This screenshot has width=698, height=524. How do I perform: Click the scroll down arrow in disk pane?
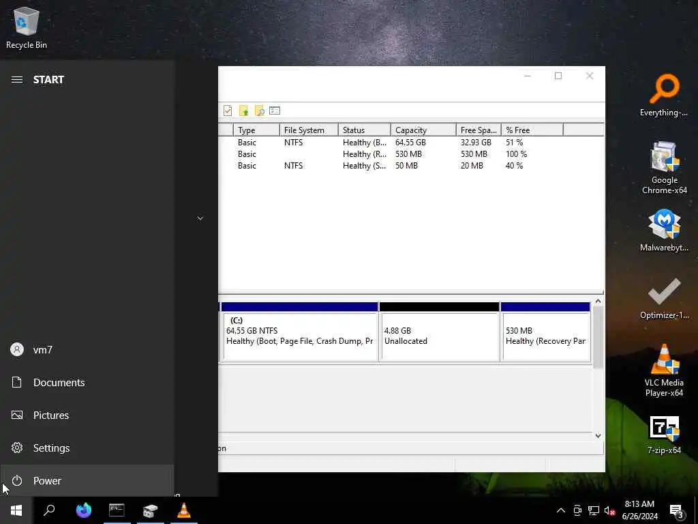598,436
